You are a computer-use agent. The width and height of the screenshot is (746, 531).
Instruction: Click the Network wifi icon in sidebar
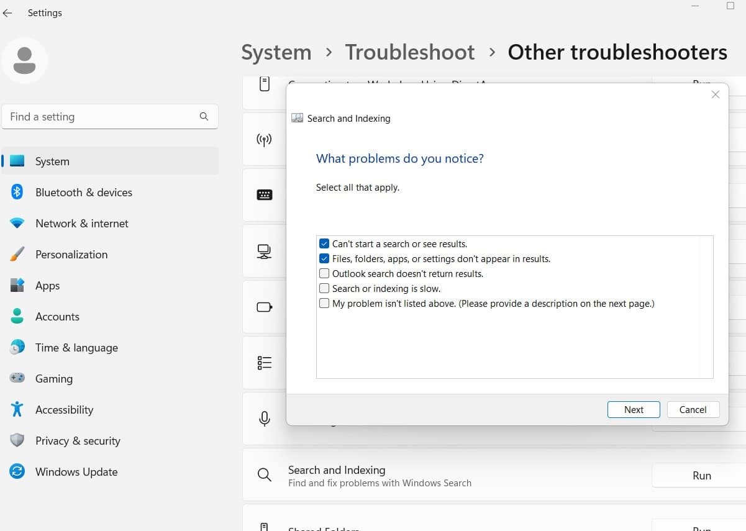coord(17,223)
